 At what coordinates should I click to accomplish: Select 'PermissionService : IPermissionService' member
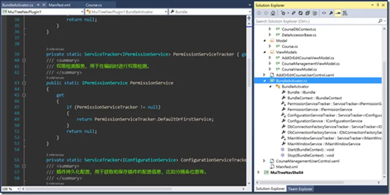point(320,109)
